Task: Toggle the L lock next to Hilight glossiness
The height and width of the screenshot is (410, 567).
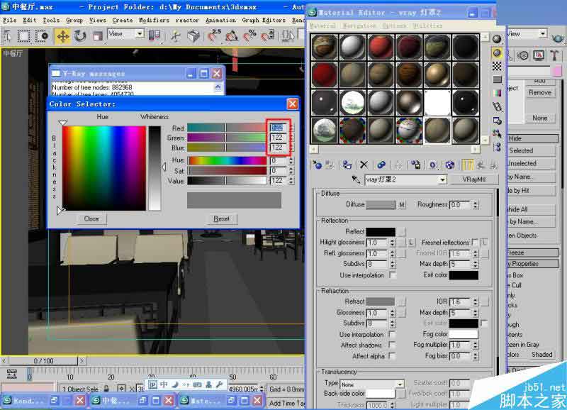Action: (410, 242)
